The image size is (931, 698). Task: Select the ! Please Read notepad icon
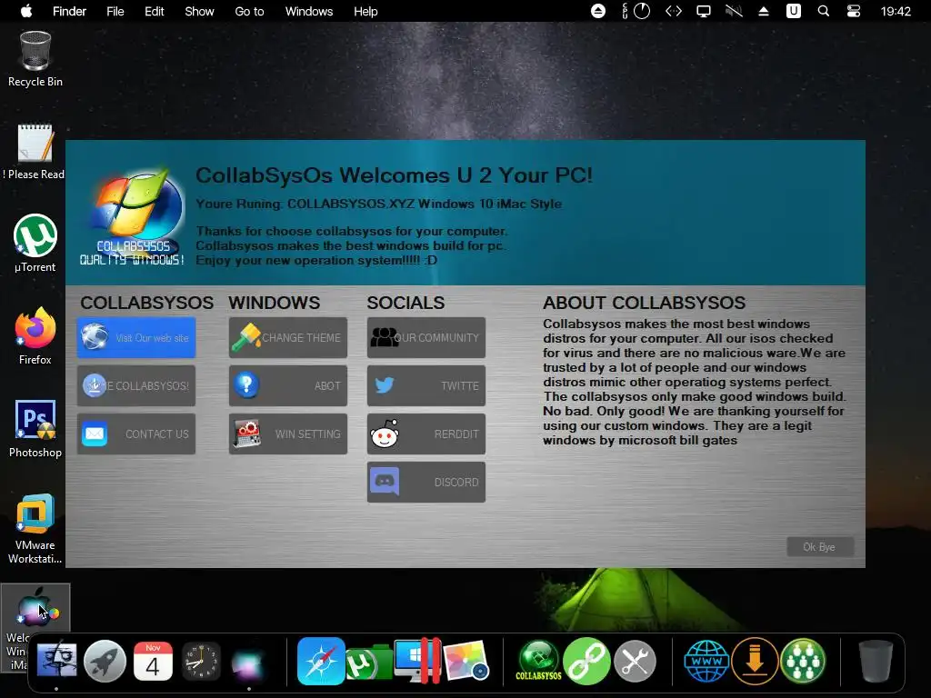(35, 152)
